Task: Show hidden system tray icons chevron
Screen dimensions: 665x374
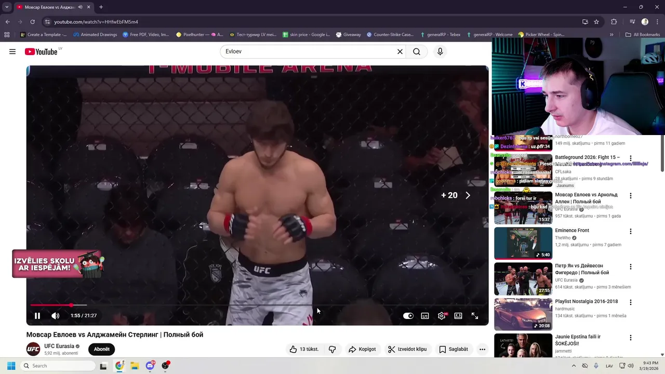Action: [x=574, y=366]
